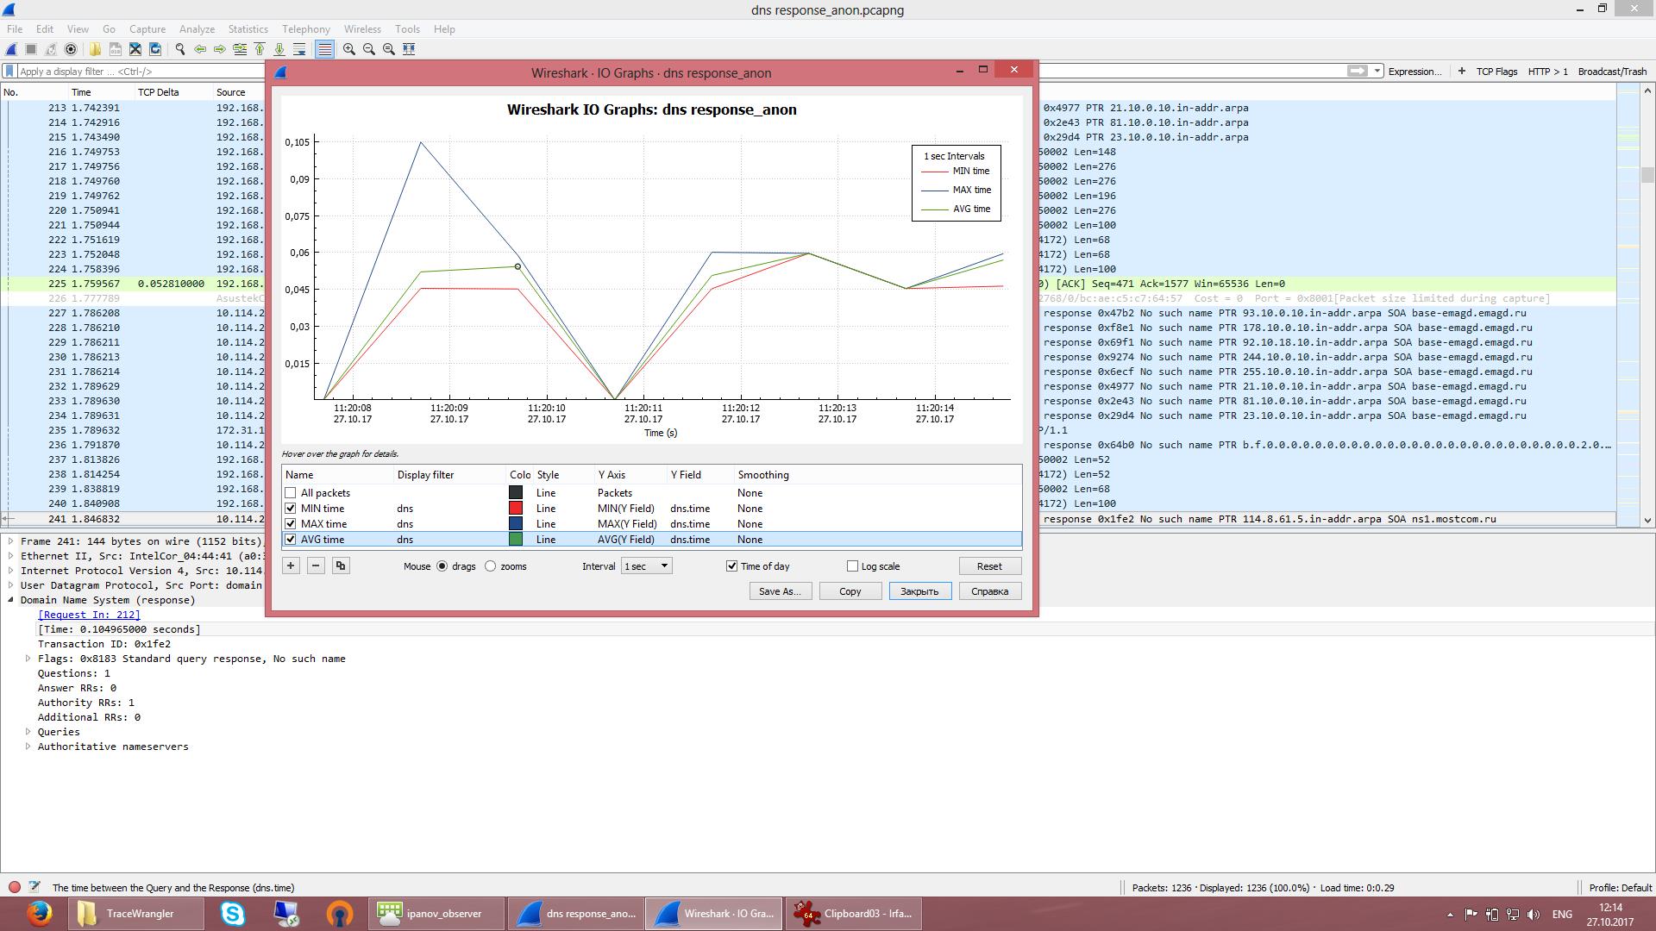The width and height of the screenshot is (1656, 931).
Task: Click the Save As button in IO Graphs
Action: (780, 591)
